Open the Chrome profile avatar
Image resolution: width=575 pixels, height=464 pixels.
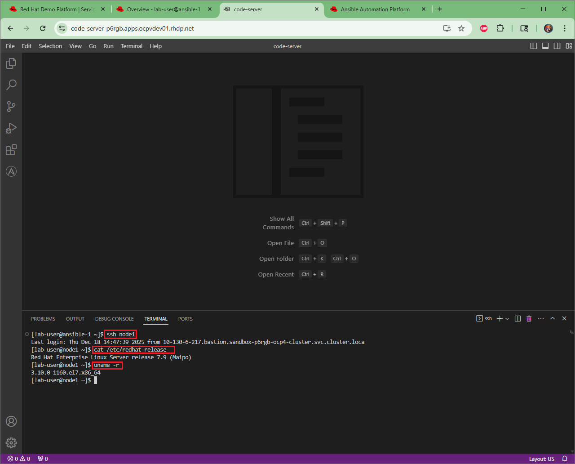(x=548, y=28)
